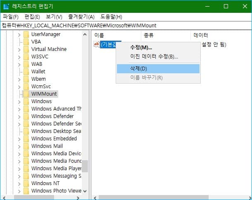Screen dimensions: 252x200
Task: Click the UserManager folder icon
Action: point(26,34)
